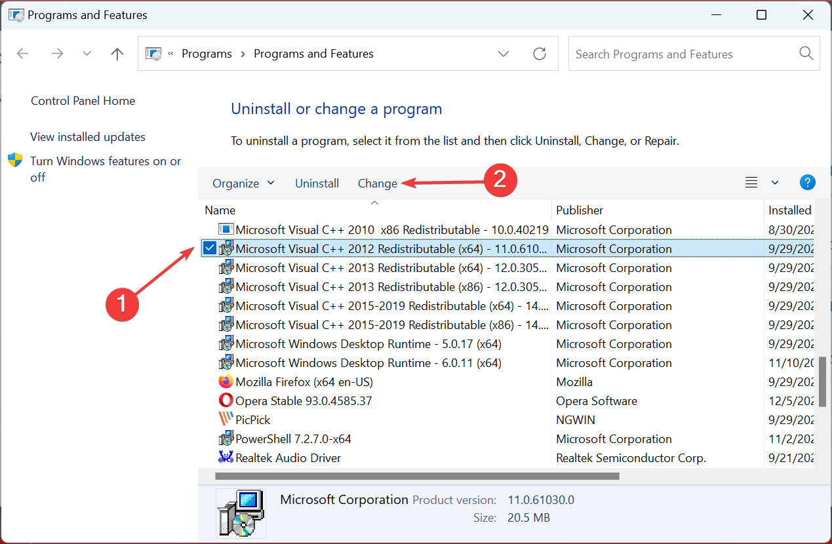Select Microsoft Windows Desktop Runtime - 5.0.17 (x64)
This screenshot has height=544, width=832.
tap(368, 343)
